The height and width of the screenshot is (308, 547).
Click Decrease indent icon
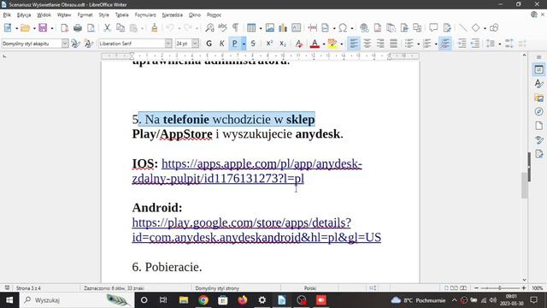475,44
